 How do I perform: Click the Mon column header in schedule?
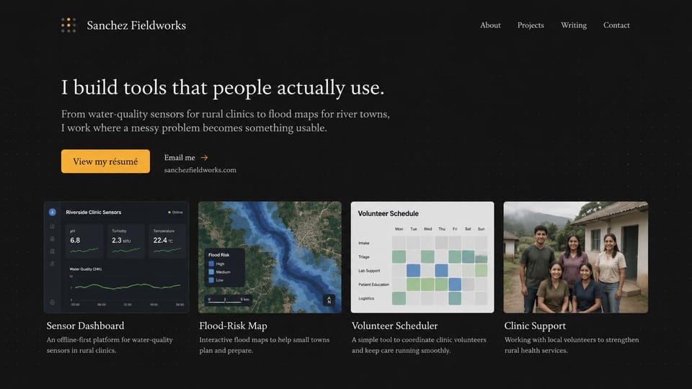coord(399,229)
